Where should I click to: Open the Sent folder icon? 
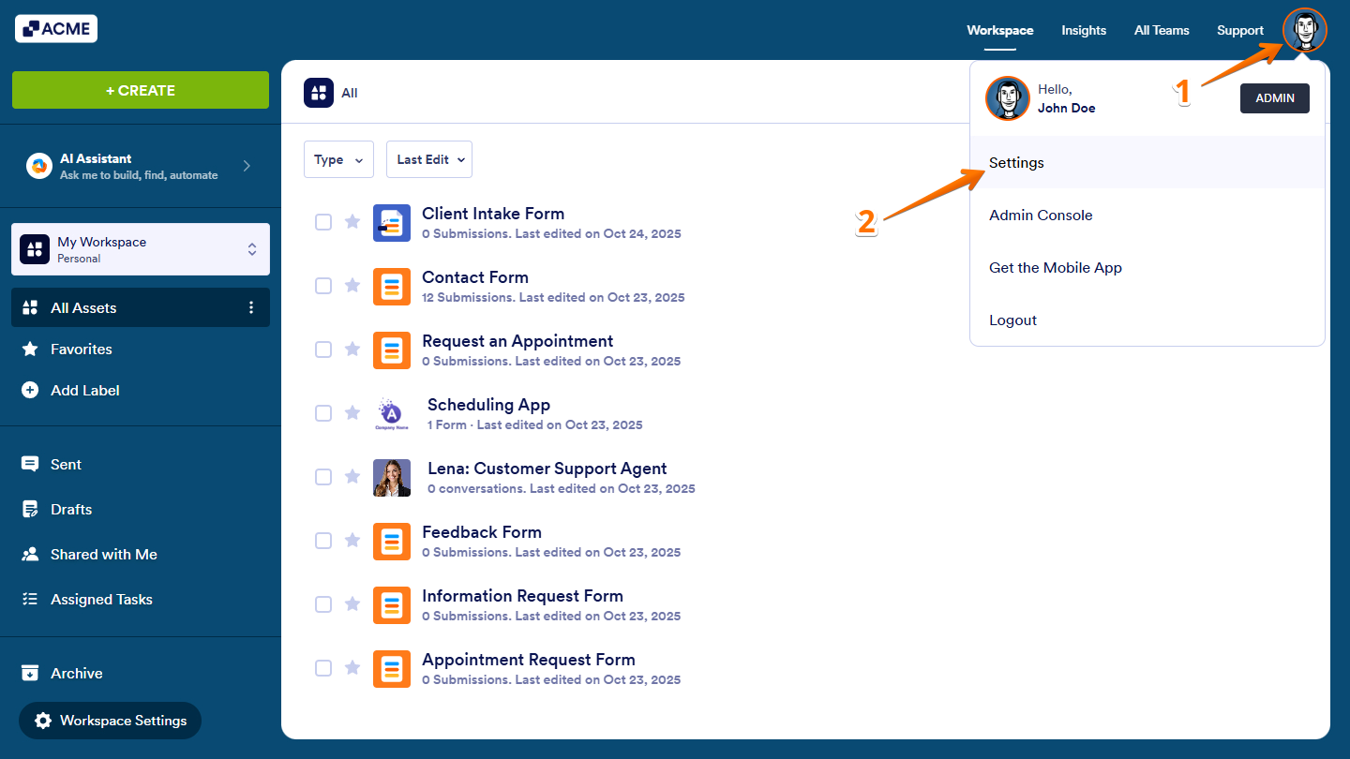click(31, 464)
